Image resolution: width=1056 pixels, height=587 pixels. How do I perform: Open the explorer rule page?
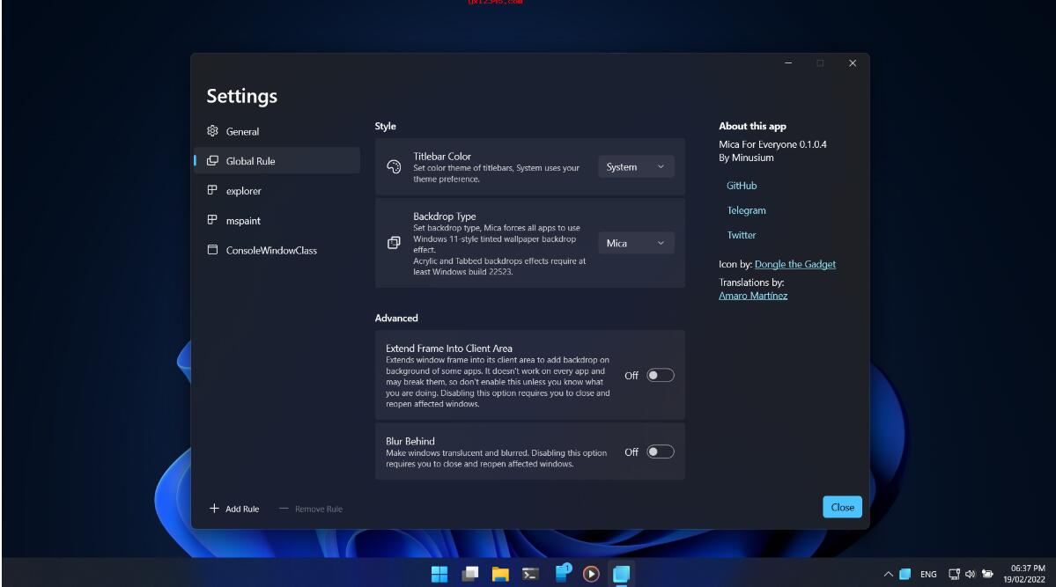pos(277,190)
